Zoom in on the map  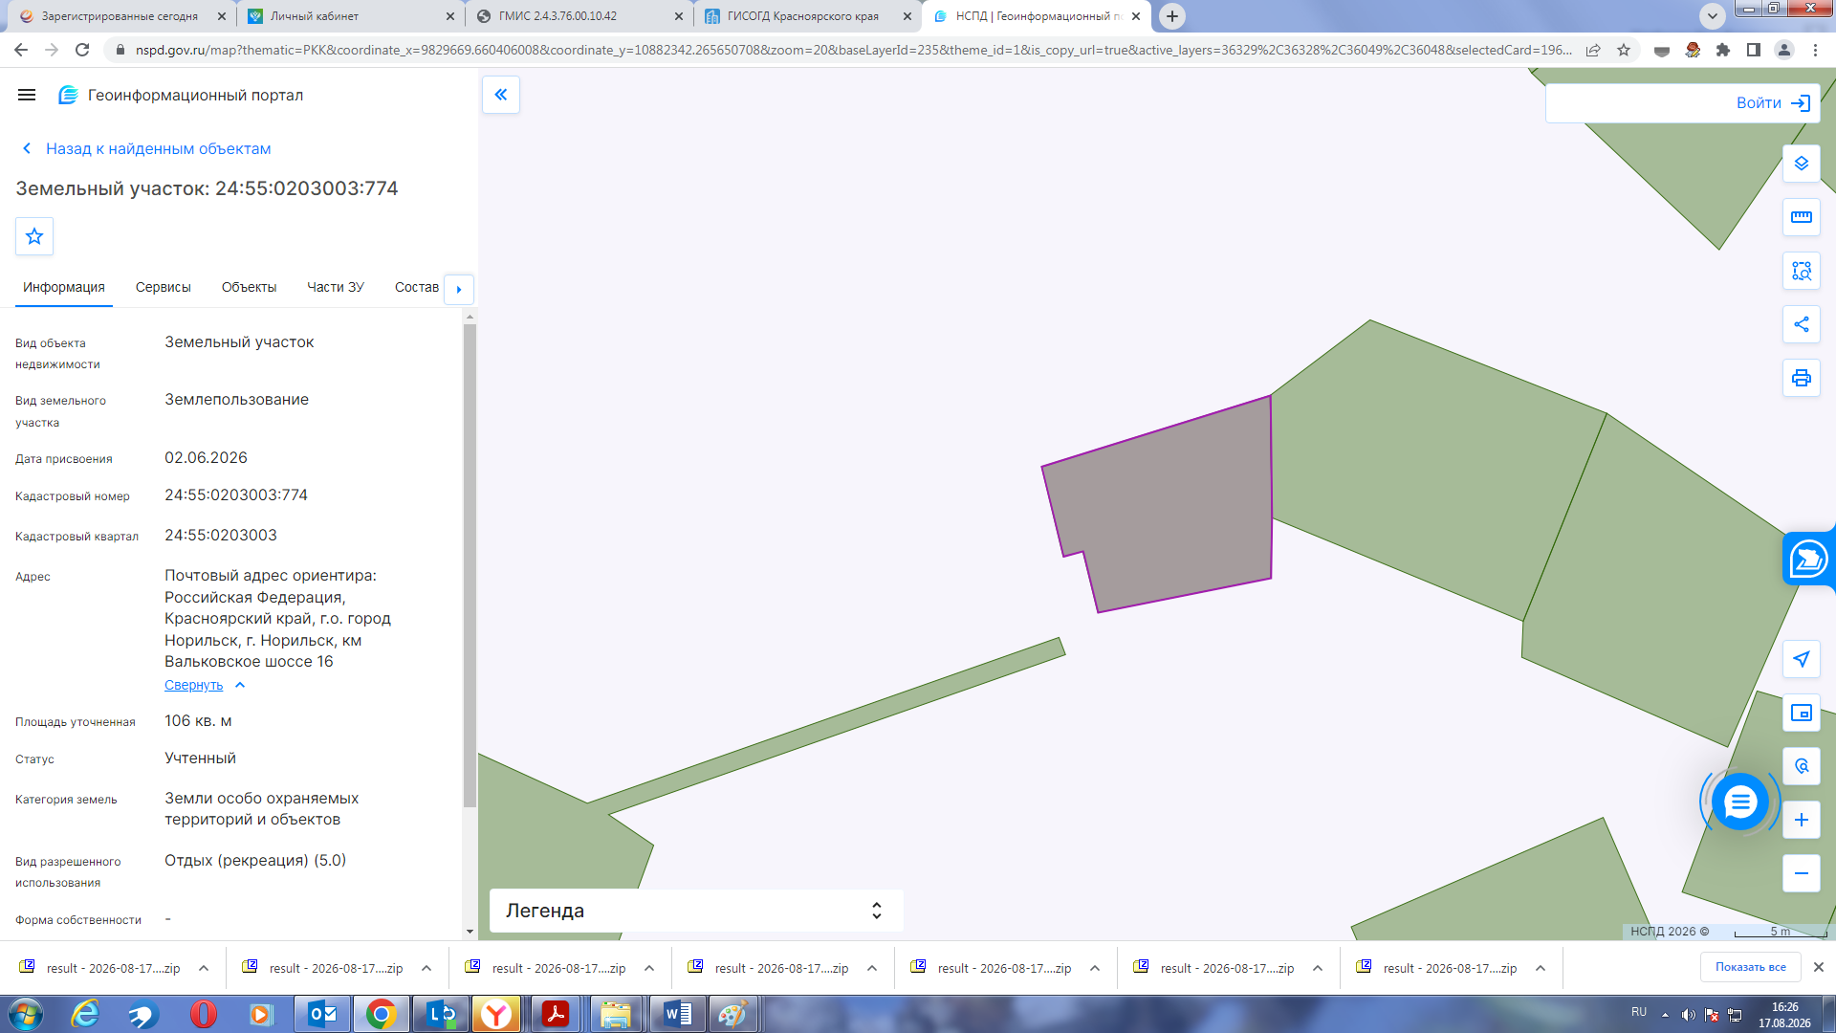click(x=1802, y=820)
